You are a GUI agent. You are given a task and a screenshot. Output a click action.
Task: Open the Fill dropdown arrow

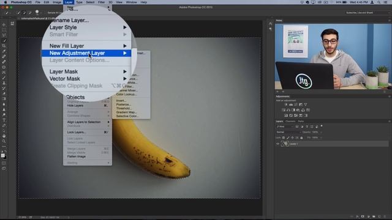pyautogui.click(x=321, y=137)
